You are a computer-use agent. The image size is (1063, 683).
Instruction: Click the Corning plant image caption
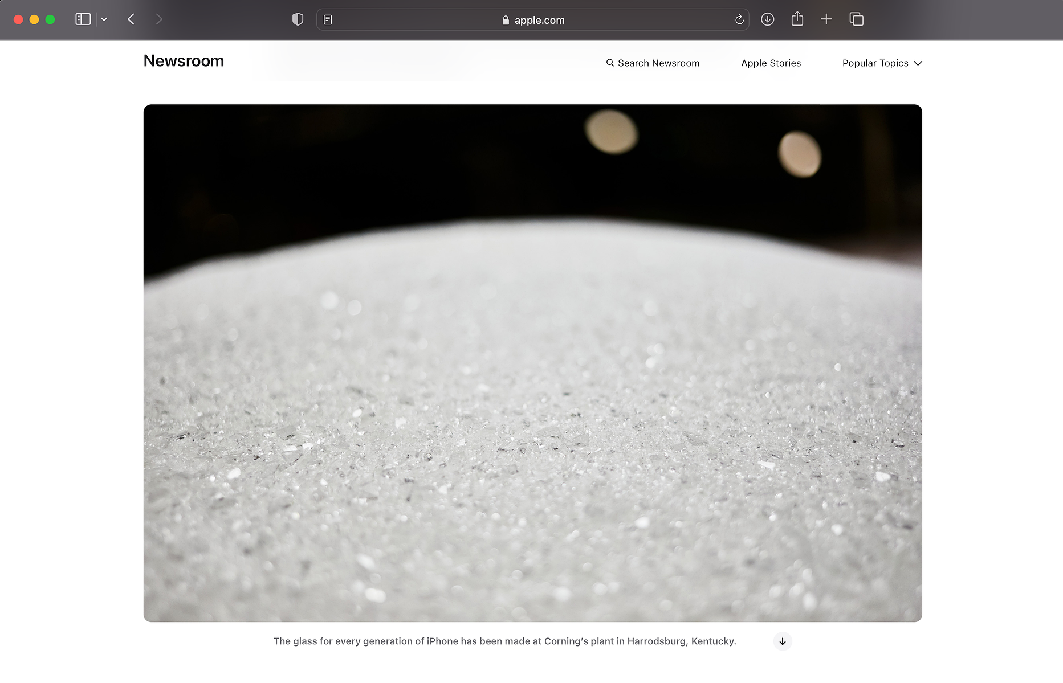point(505,641)
